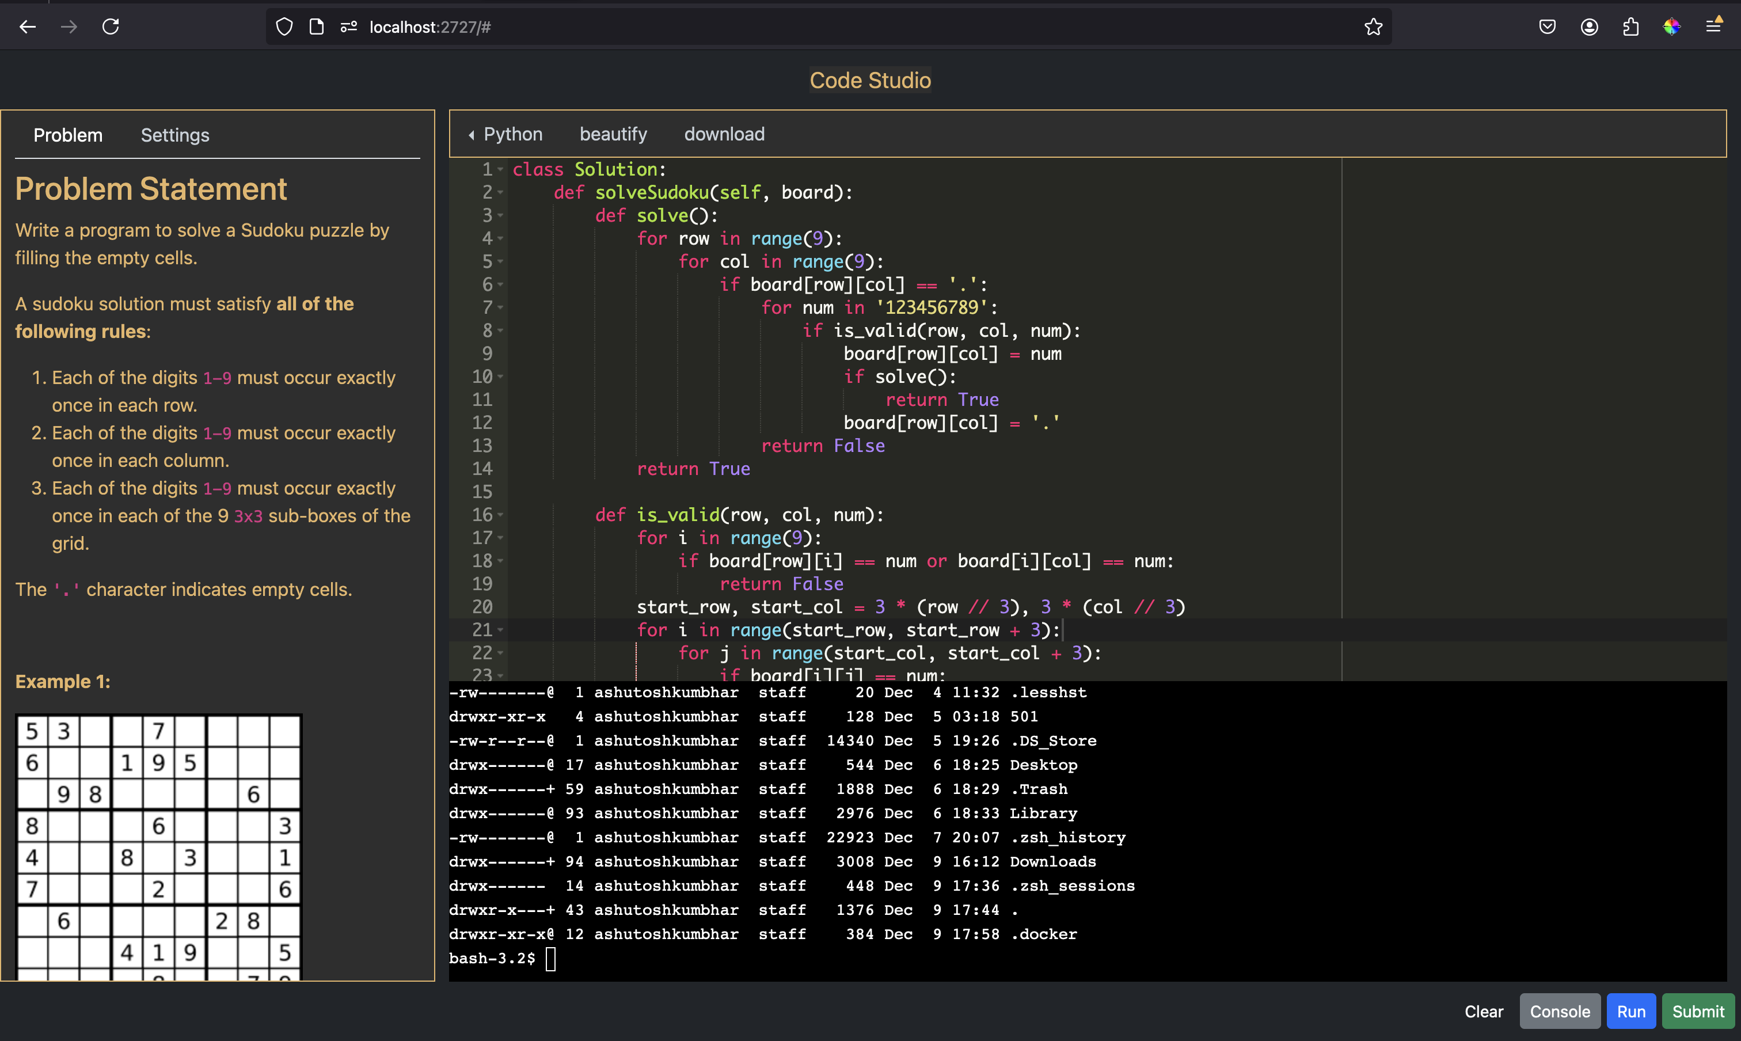
Task: Submit the solution with the Submit button
Action: coord(1697,1011)
